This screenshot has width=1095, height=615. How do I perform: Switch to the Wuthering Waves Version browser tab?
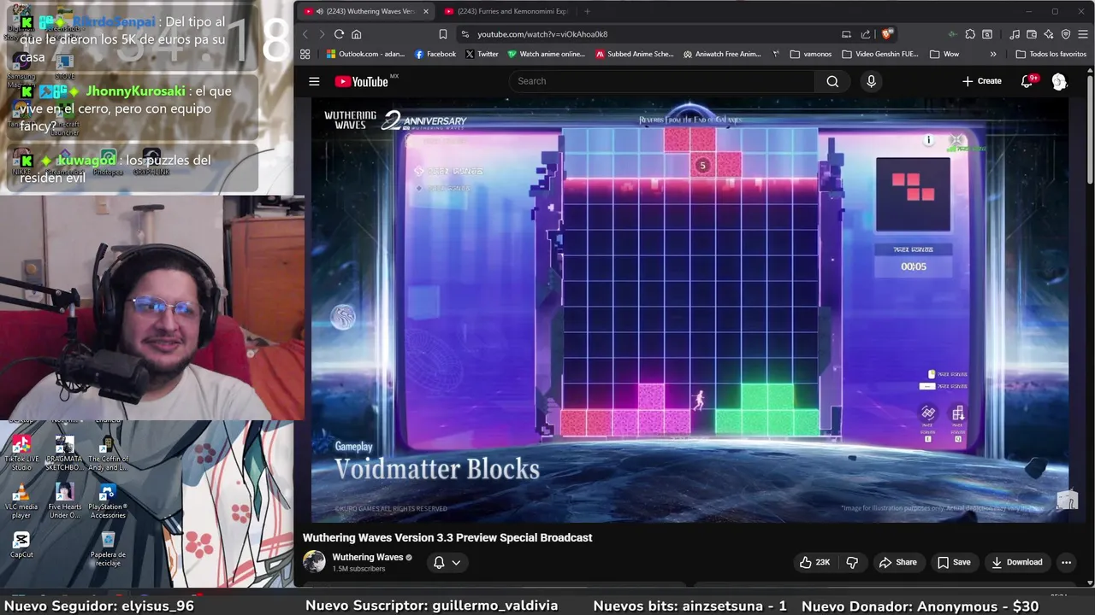click(x=365, y=11)
